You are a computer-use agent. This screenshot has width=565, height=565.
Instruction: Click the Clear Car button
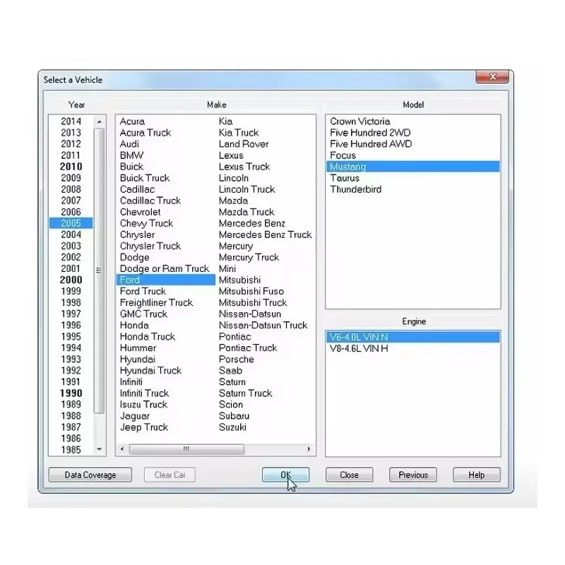(x=169, y=475)
